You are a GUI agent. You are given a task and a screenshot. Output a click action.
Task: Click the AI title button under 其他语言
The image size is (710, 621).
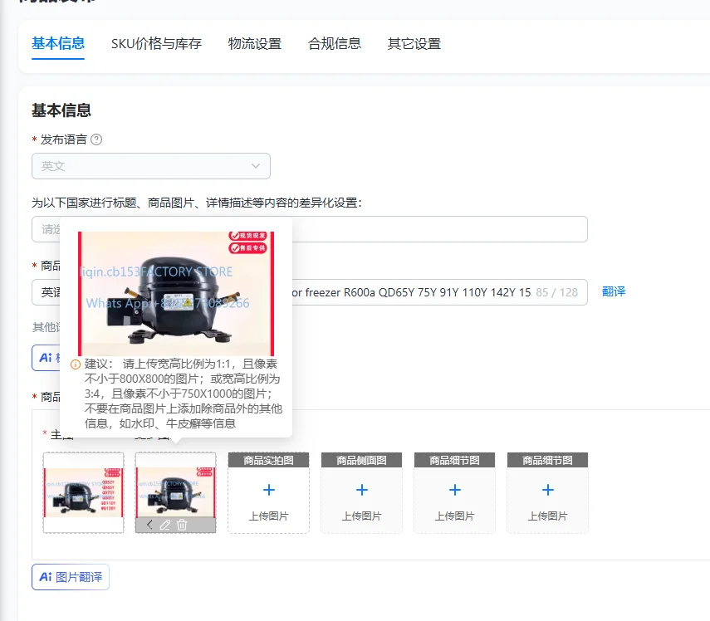tap(46, 358)
